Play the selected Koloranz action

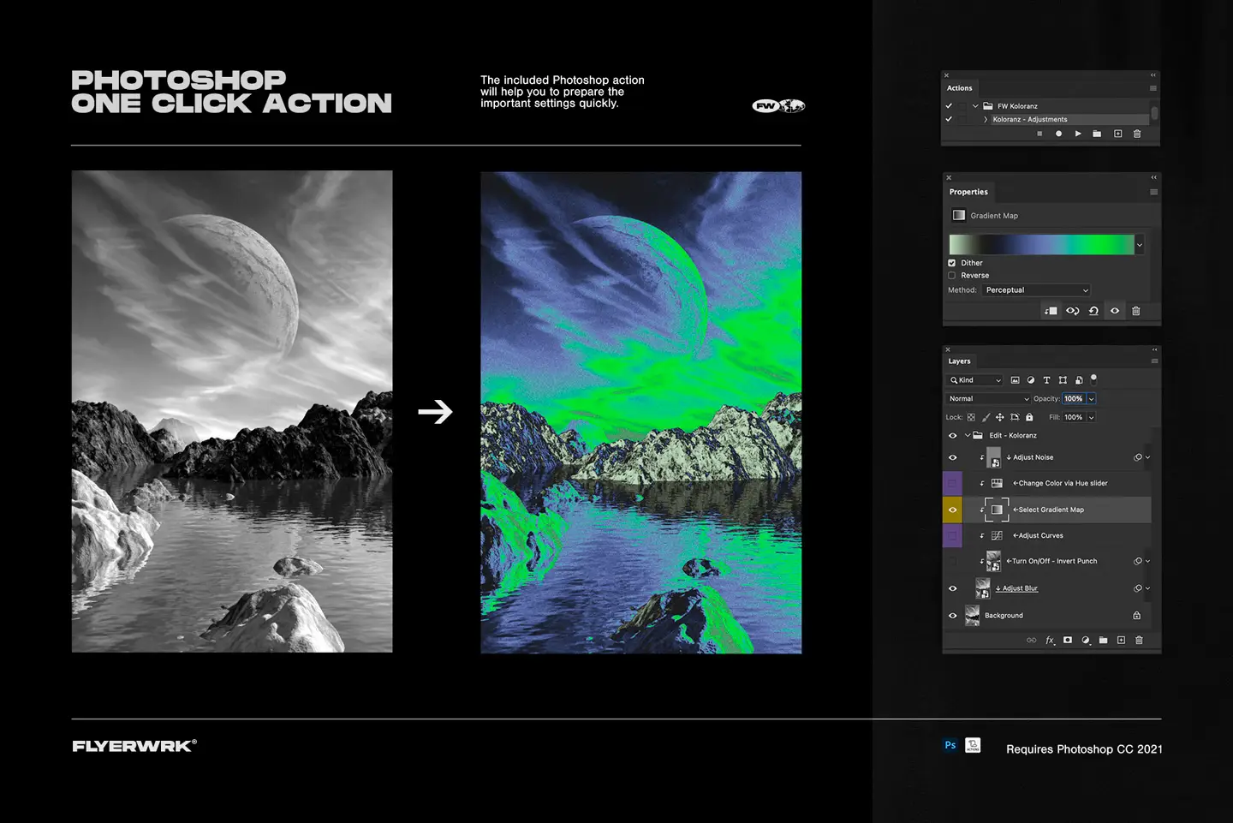click(x=1079, y=134)
